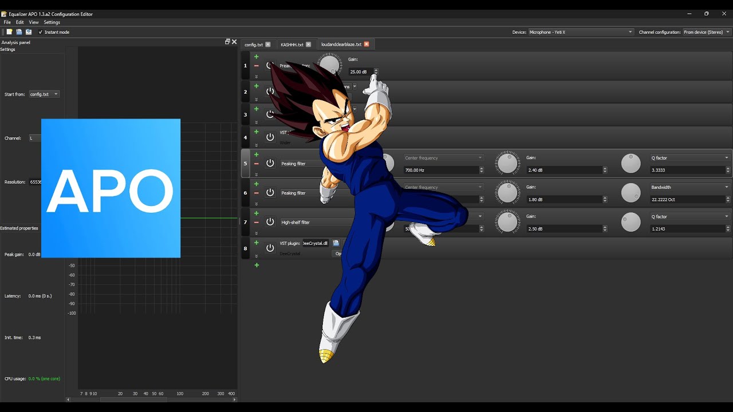Click the gain dial in row 5
This screenshot has width=733, height=412.
(508, 163)
